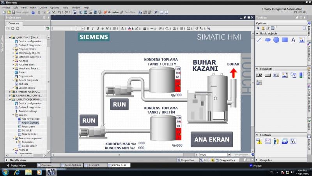Select the Text field object
The height and width of the screenshot is (176, 312).
click(293, 40)
